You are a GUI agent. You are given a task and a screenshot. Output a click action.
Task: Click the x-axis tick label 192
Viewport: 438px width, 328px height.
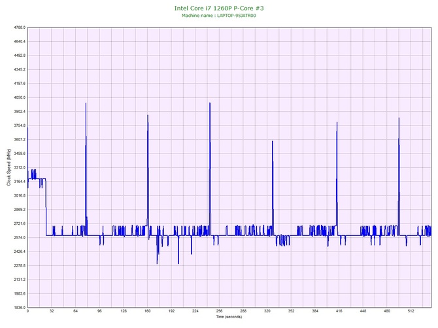coord(171,311)
